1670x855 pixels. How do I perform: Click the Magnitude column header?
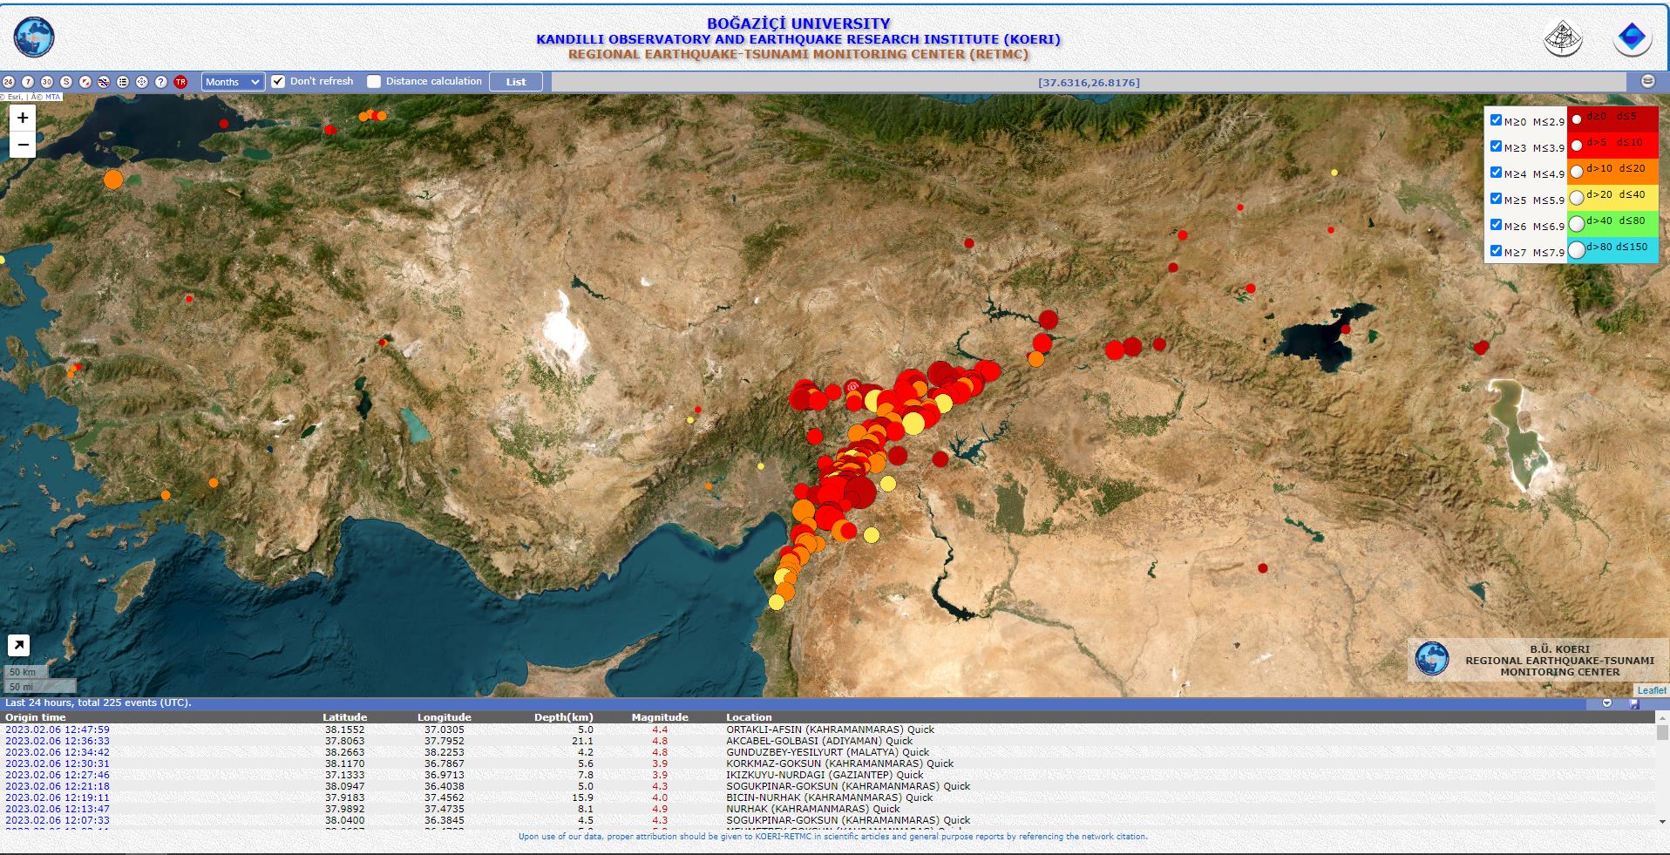pyautogui.click(x=660, y=717)
